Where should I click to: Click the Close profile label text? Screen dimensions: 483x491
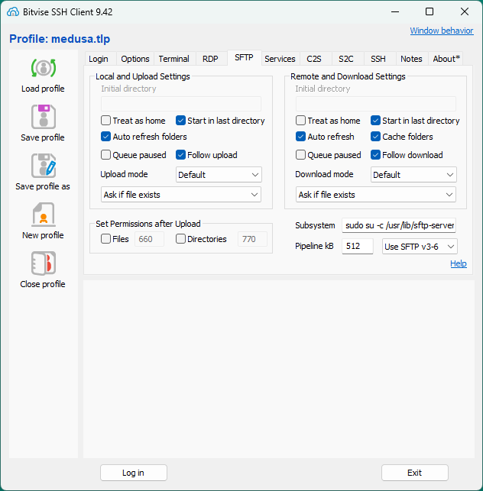[43, 284]
